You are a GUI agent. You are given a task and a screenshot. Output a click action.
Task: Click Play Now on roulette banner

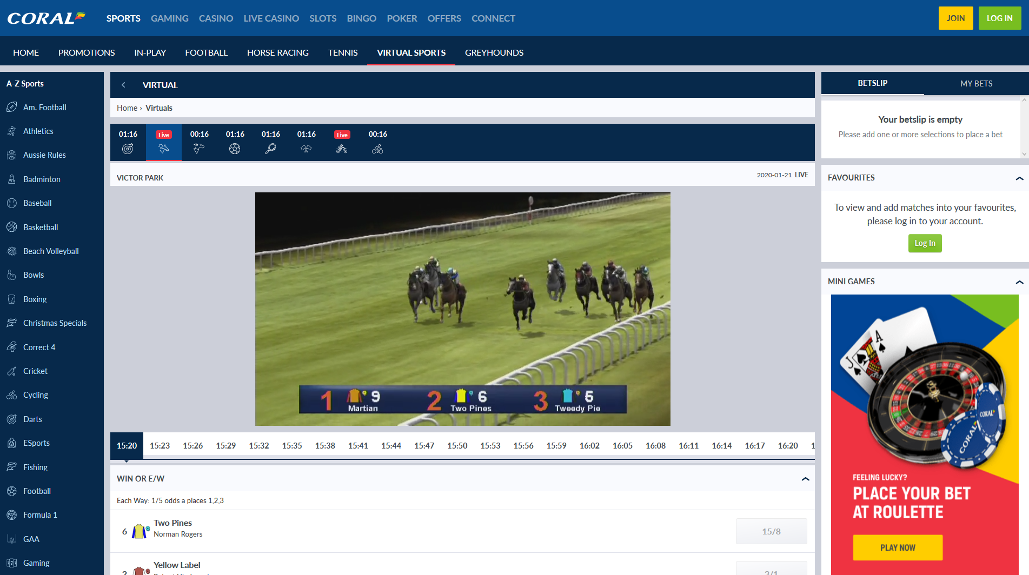tap(898, 547)
